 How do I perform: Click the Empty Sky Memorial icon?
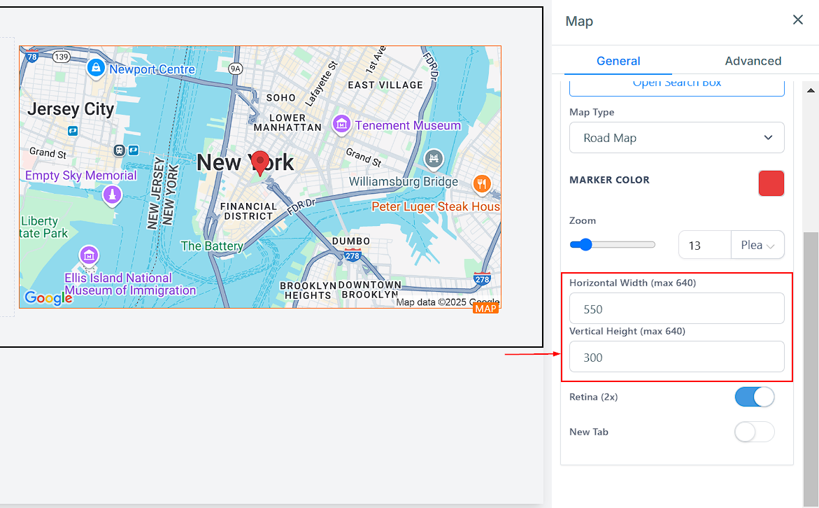point(112,195)
